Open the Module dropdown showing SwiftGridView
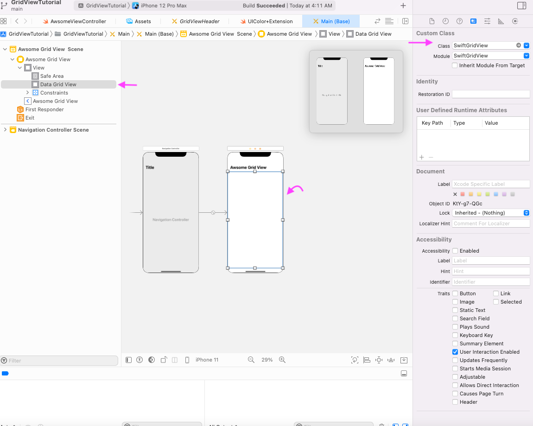Viewport: 533px width, 426px height. tap(526, 55)
